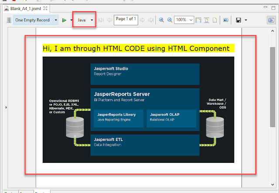Click the export report icon

click(226, 20)
